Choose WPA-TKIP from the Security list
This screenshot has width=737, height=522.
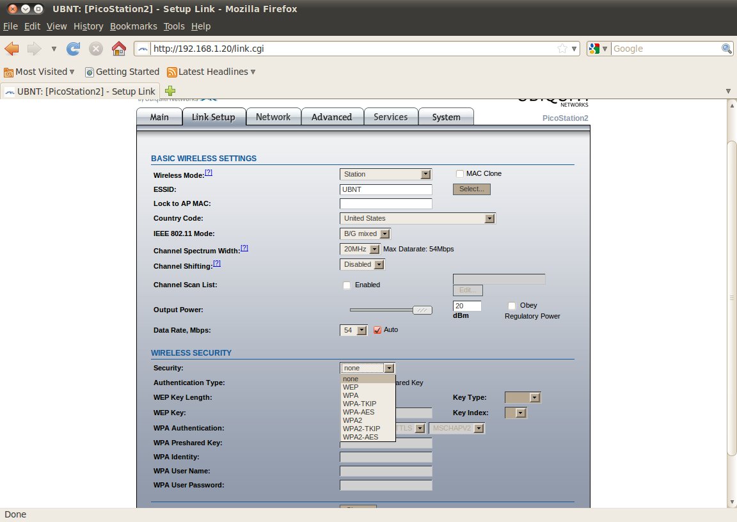(x=368, y=404)
